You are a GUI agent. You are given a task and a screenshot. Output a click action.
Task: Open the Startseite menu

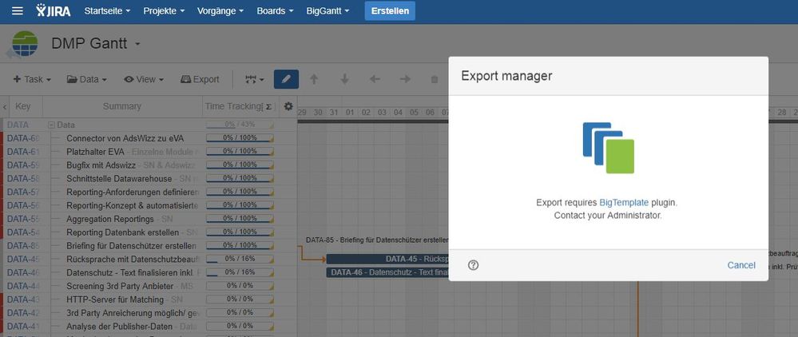pos(107,10)
